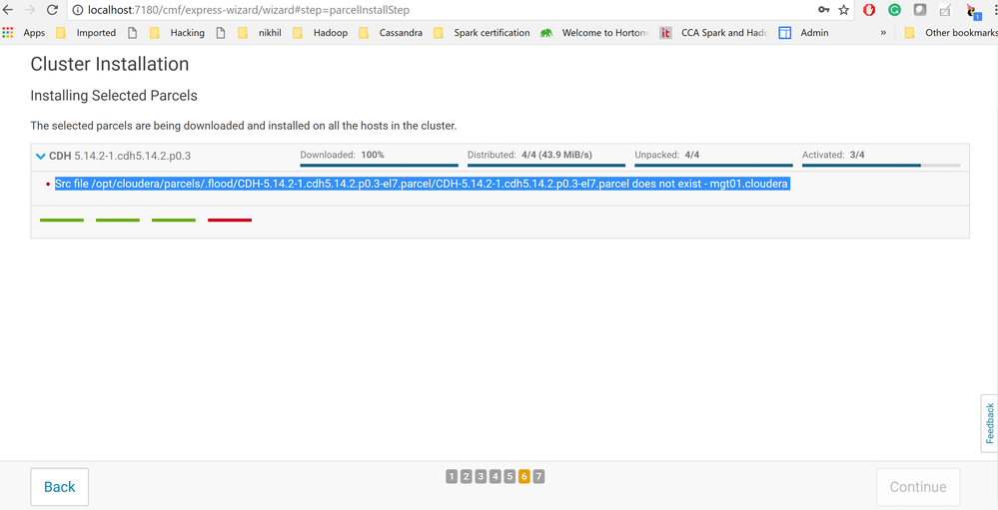The width and height of the screenshot is (998, 510).
Task: Show hidden bookmarks via double chevron
Action: point(883,33)
